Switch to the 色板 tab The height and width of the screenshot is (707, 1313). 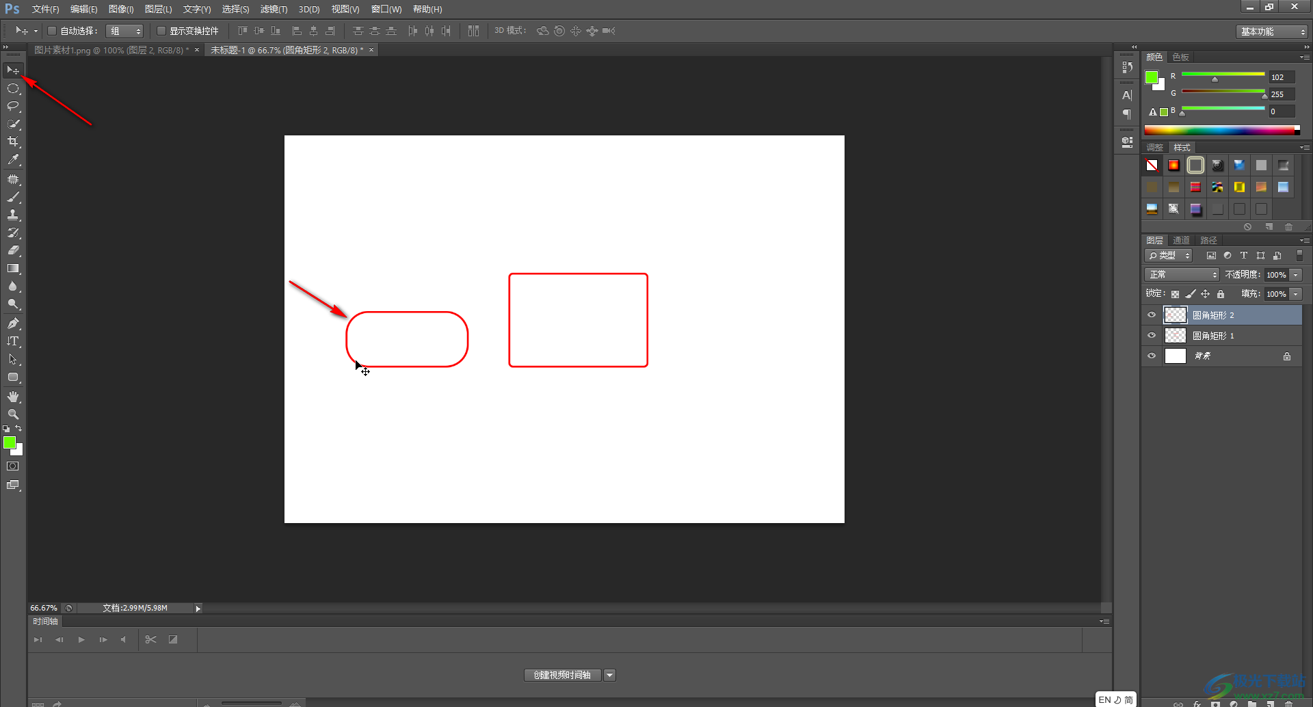point(1181,57)
